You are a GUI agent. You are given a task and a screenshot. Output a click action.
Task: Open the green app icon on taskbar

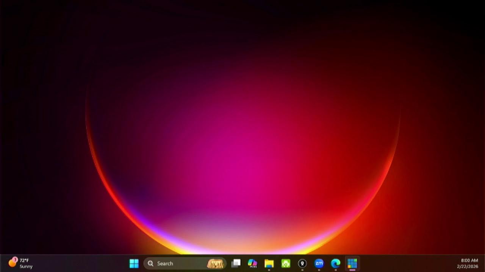click(x=286, y=263)
